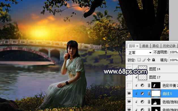Click adjustment icon on 曲线 5 layer
Viewport: 178px width, 111px height.
[142, 93]
